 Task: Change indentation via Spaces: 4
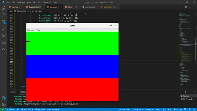coord(149,109)
